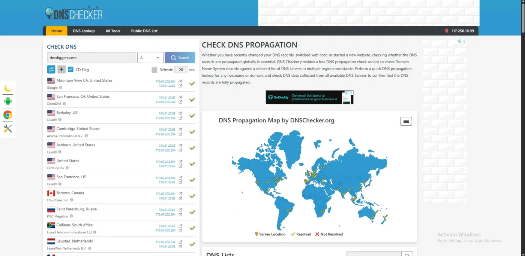
Task: Open the Android app icon link
Action: [x=7, y=101]
